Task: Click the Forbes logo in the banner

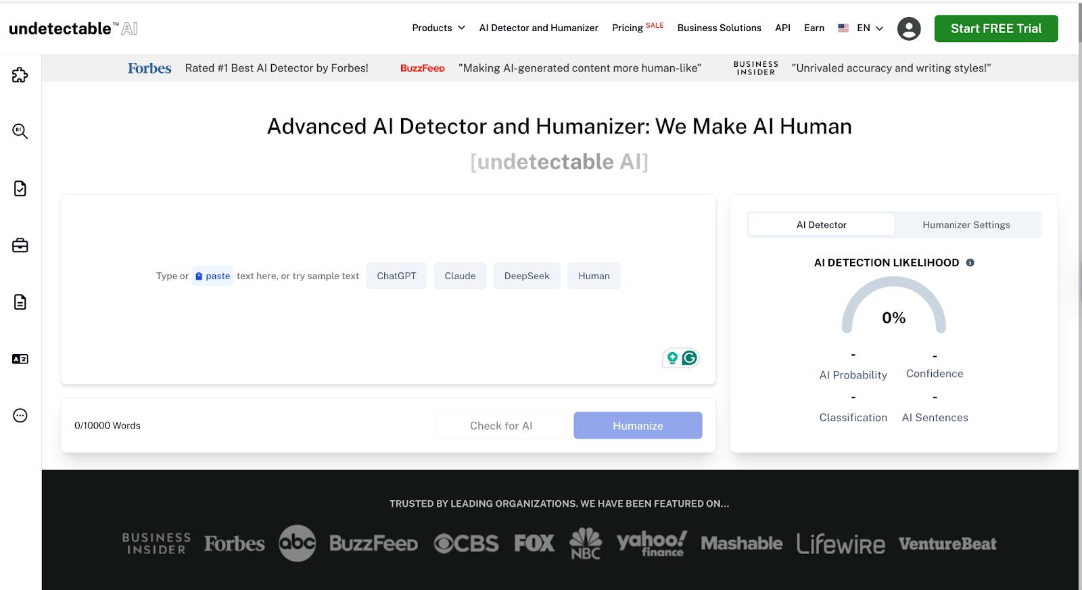Action: tap(149, 68)
